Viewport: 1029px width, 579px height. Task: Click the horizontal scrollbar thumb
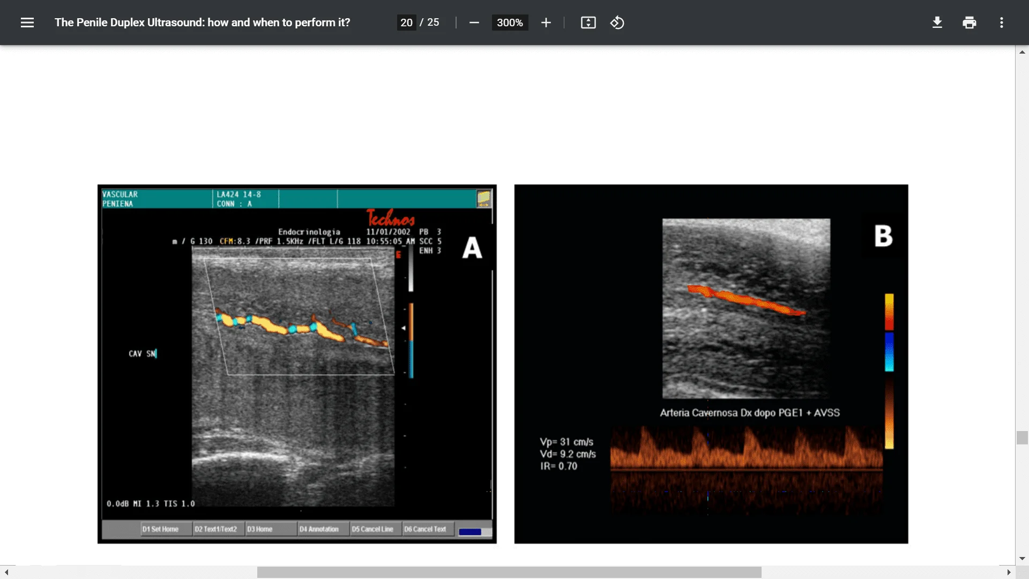(509, 573)
